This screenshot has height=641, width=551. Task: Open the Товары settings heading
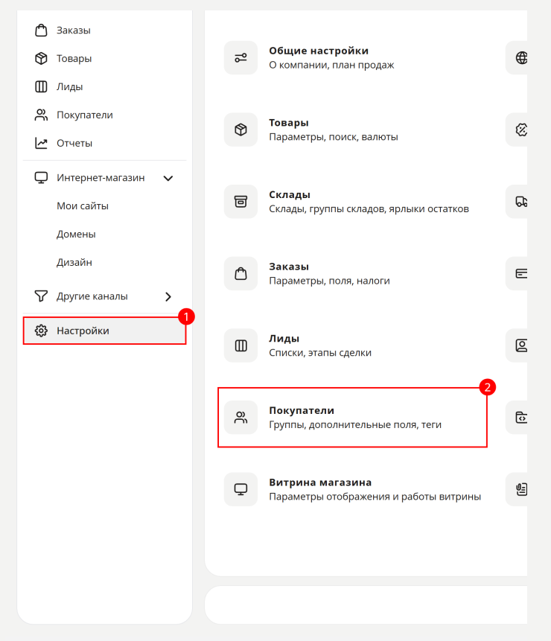pyautogui.click(x=289, y=123)
